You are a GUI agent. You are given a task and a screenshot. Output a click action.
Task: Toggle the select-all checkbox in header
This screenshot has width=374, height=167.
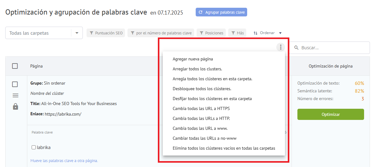tap(15, 66)
